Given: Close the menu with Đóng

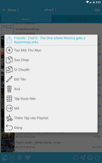Looking at the screenshot, I should tap(51, 128).
